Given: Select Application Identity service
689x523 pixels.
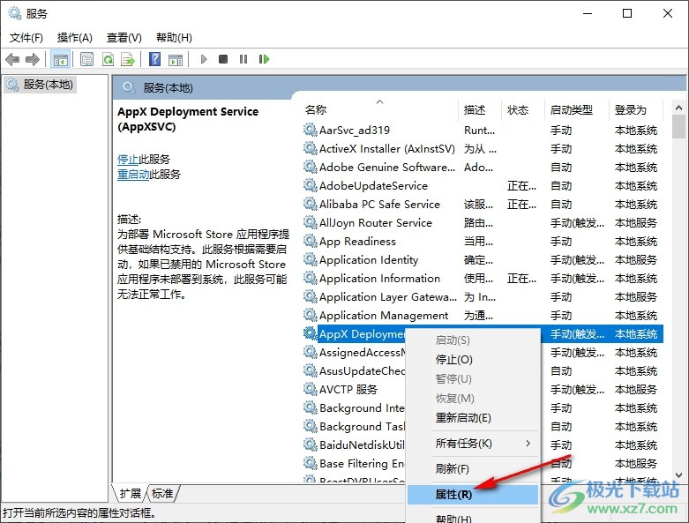Looking at the screenshot, I should (x=369, y=259).
